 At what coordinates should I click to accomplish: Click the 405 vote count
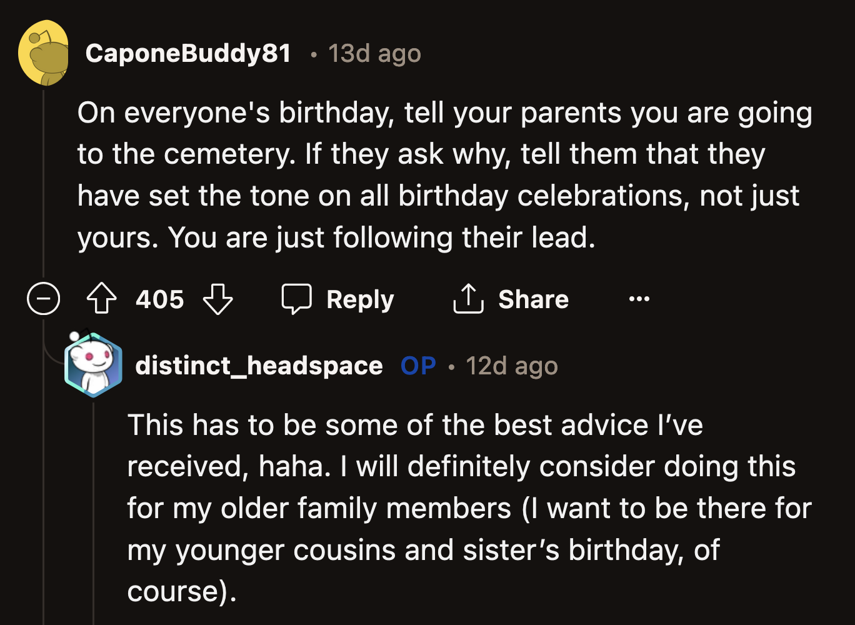point(159,299)
